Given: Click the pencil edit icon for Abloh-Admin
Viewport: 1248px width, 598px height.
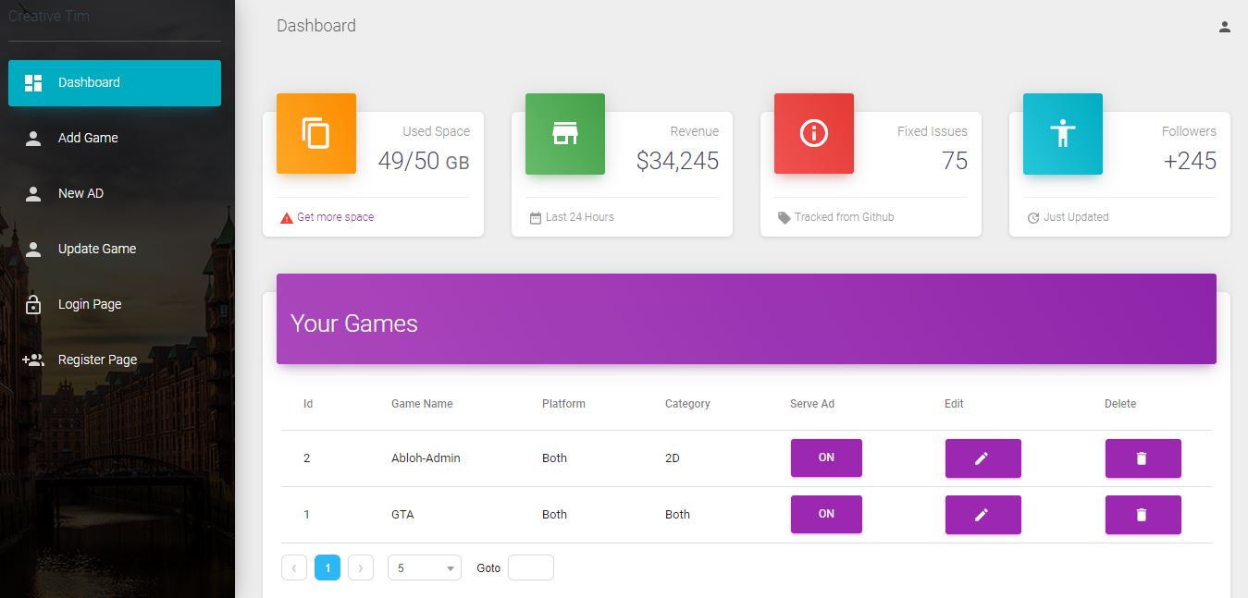Looking at the screenshot, I should (982, 458).
